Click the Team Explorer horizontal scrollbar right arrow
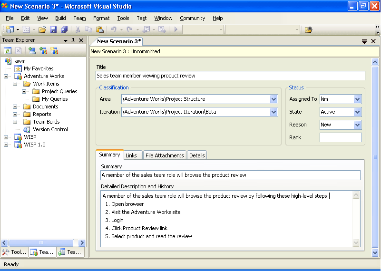The height and width of the screenshot is (271, 381). pos(82,242)
